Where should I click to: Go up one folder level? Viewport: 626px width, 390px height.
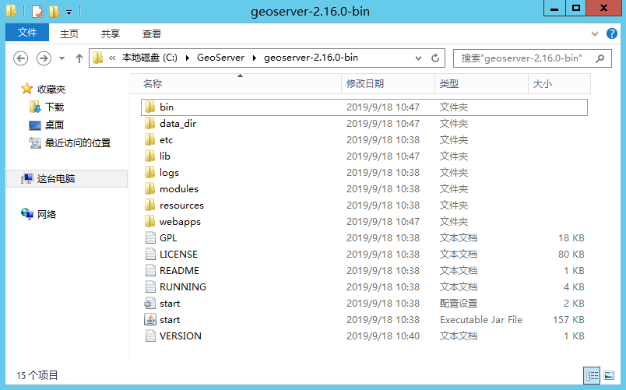click(x=79, y=58)
